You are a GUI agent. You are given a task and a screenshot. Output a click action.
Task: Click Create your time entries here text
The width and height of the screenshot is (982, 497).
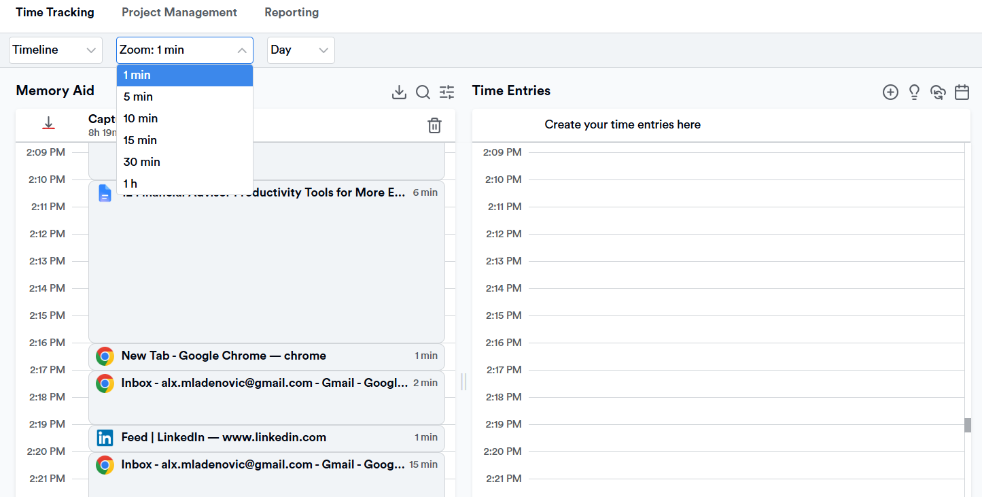[x=622, y=124]
